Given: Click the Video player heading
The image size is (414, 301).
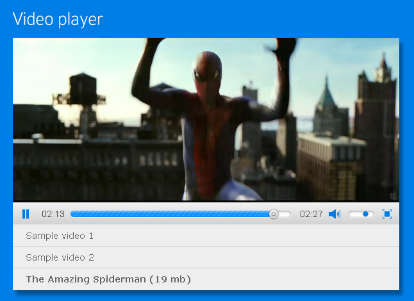Looking at the screenshot, I should point(58,19).
